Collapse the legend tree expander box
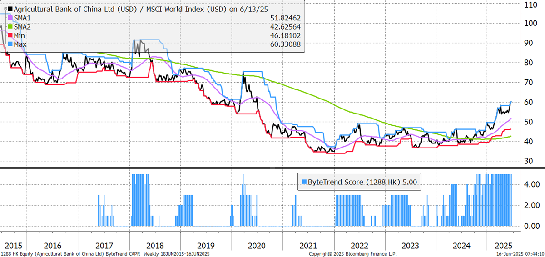 click(5, 9)
